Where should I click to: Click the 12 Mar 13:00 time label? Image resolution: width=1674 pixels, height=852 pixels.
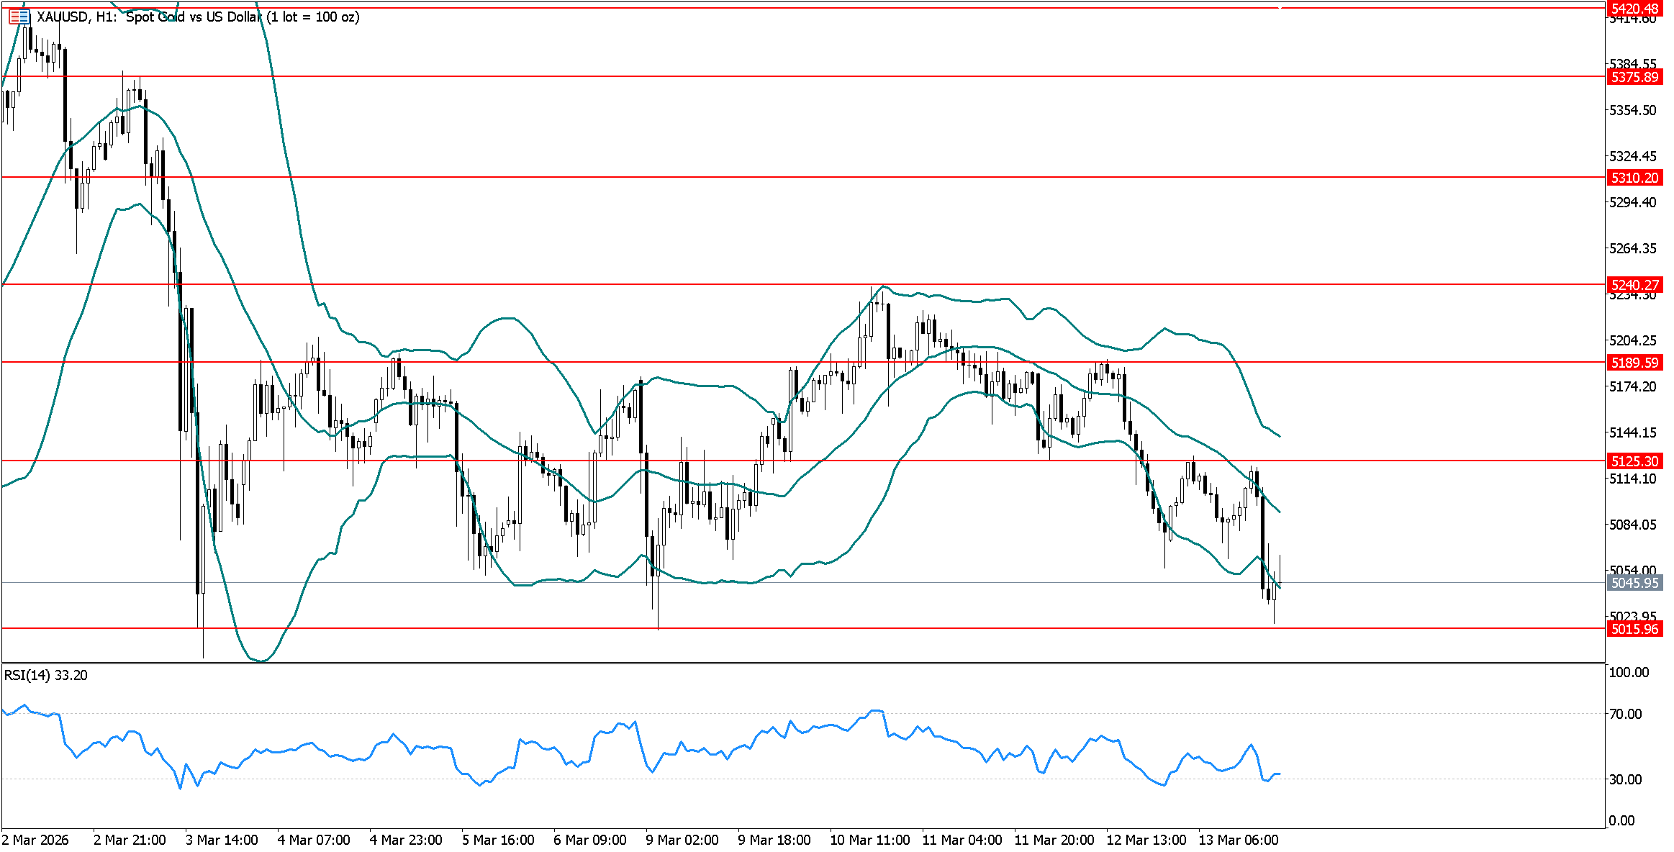(x=1146, y=840)
